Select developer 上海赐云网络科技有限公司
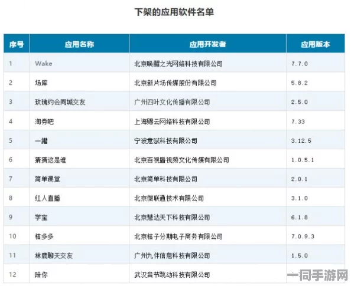Screen dimensions: 351x286 (172, 121)
